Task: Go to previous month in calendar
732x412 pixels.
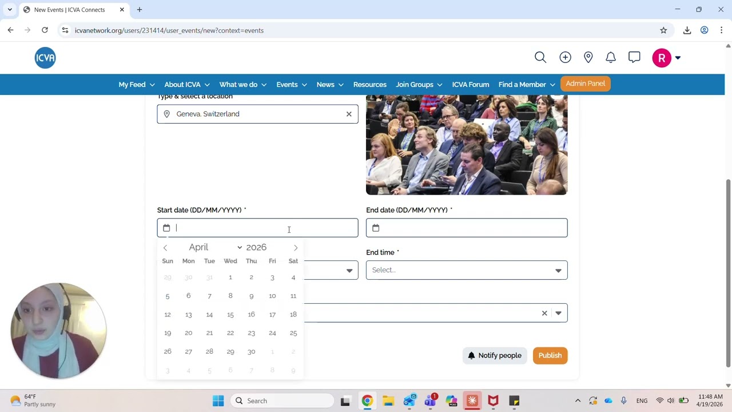Action: point(165,248)
